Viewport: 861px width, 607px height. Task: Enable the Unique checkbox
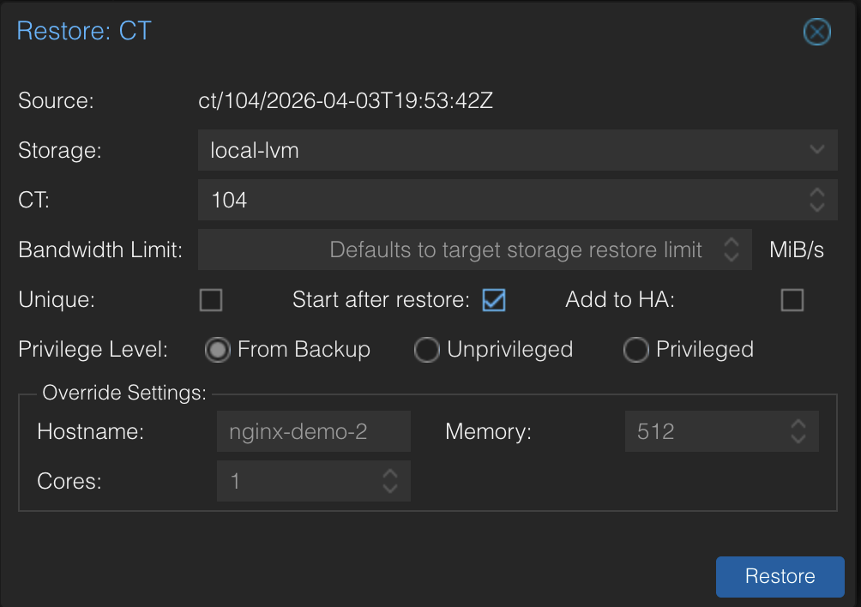point(210,300)
